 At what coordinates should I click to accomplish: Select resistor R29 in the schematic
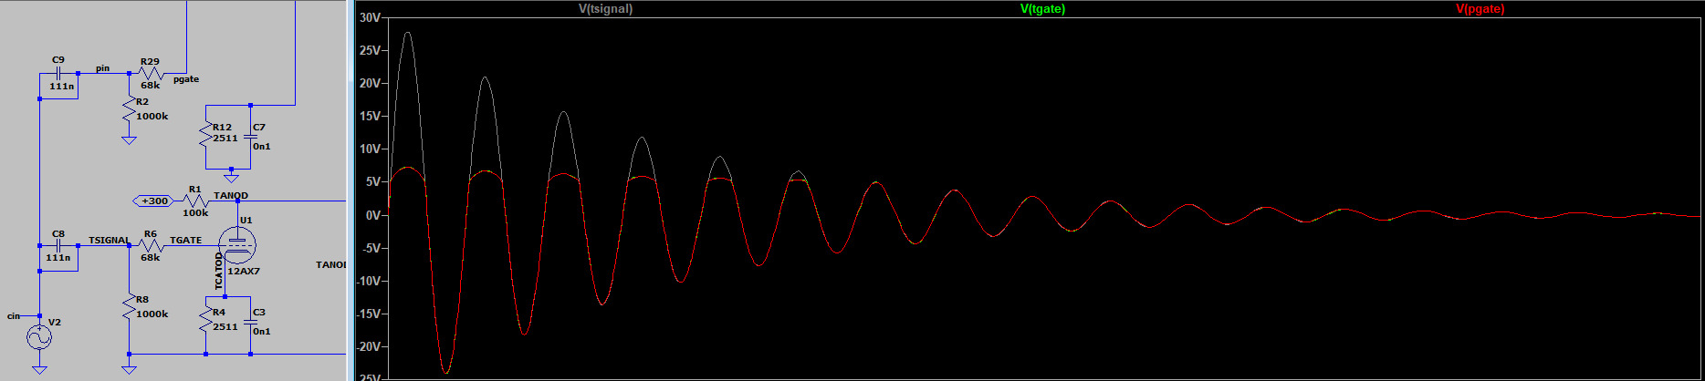(151, 72)
